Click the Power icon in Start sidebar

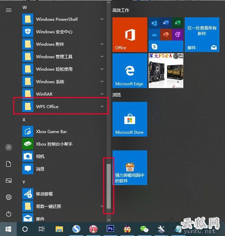tap(8, 214)
